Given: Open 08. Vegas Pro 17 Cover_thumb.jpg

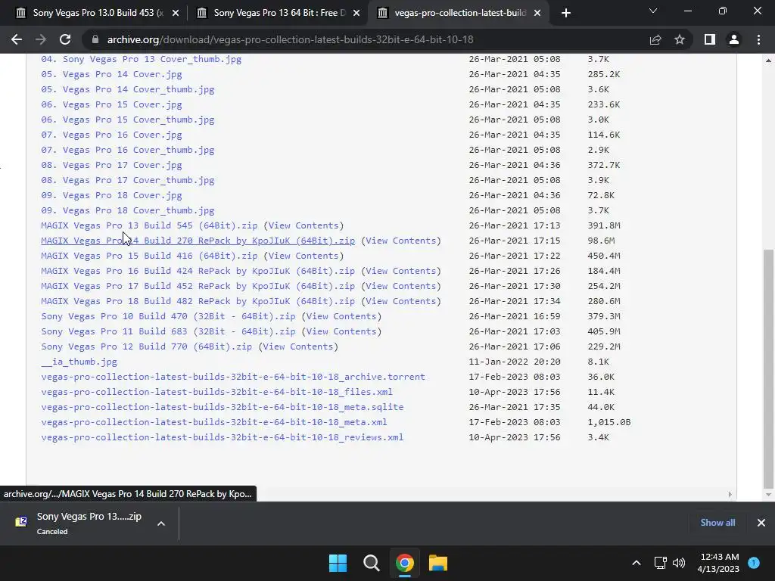Looking at the screenshot, I should 127,180.
